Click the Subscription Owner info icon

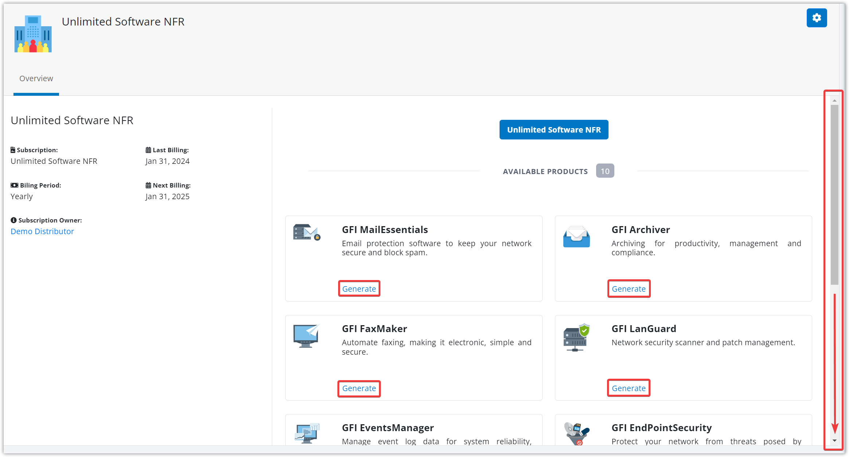point(13,220)
